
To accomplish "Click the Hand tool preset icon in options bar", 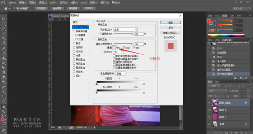I will 6,8.
